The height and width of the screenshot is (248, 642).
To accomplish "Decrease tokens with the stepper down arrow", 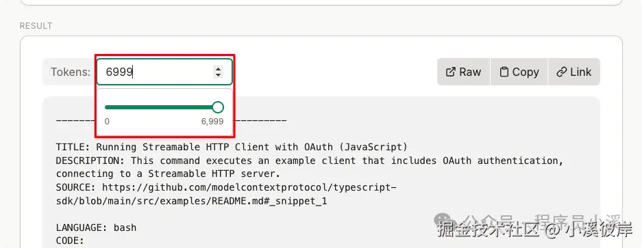I will coord(219,75).
